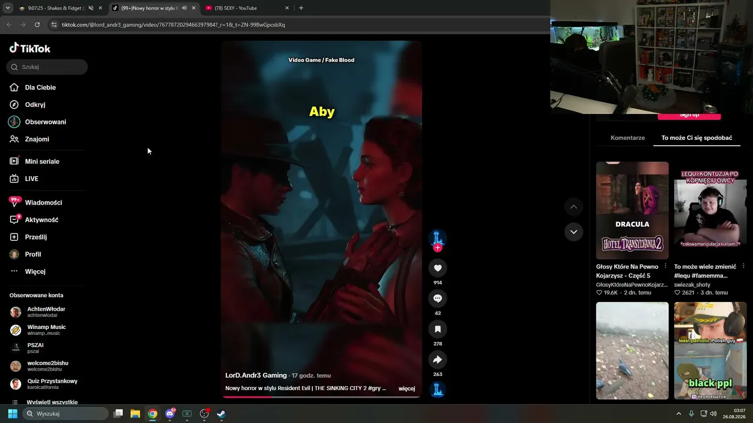Open Task View on the taskbar

pyautogui.click(x=118, y=414)
